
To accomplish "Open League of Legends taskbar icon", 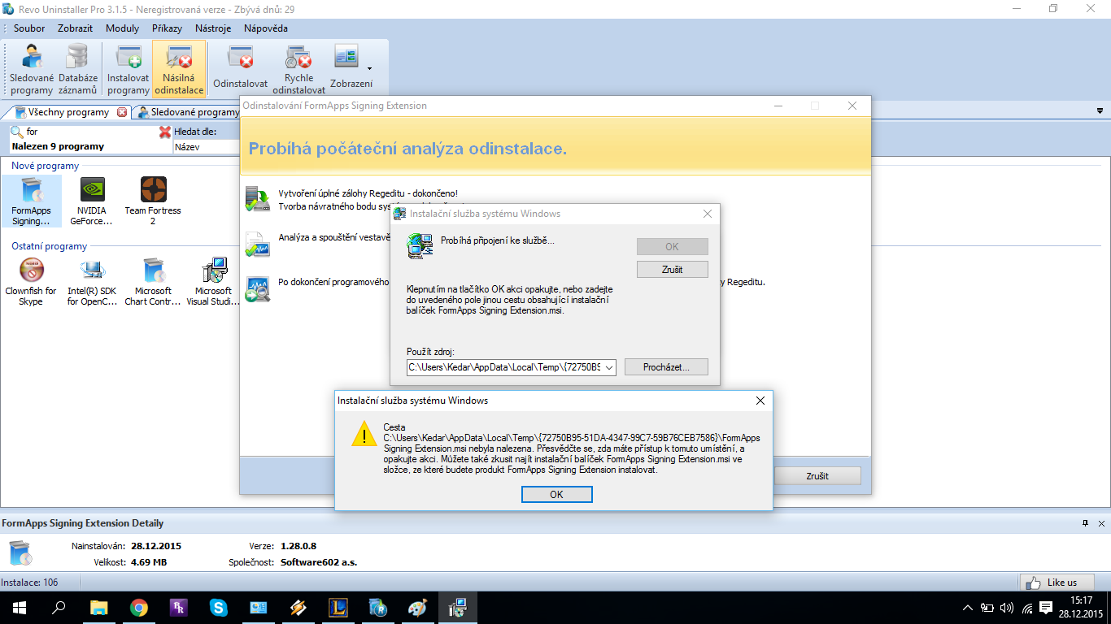I will point(338,607).
